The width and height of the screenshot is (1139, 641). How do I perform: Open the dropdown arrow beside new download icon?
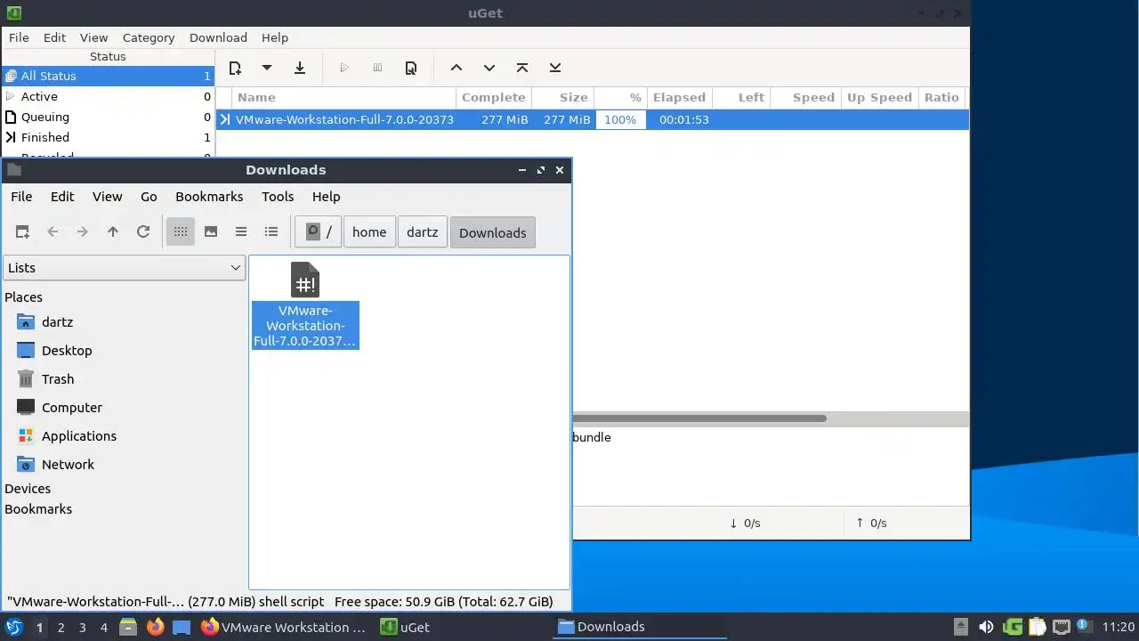click(x=266, y=68)
